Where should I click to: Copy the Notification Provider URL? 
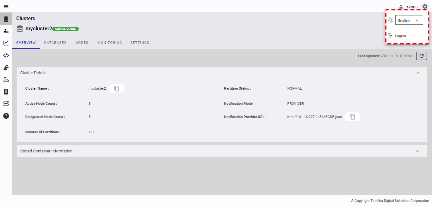(352, 117)
